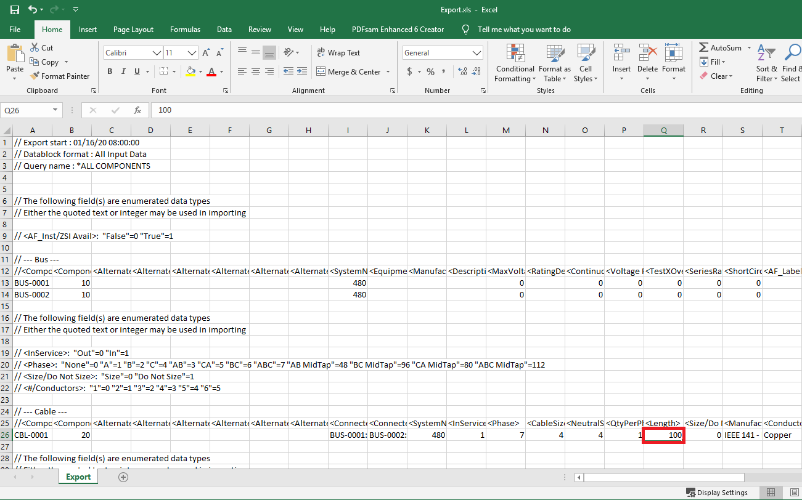This screenshot has height=500, width=802.
Task: Open the Page Layout tab
Action: 133,30
